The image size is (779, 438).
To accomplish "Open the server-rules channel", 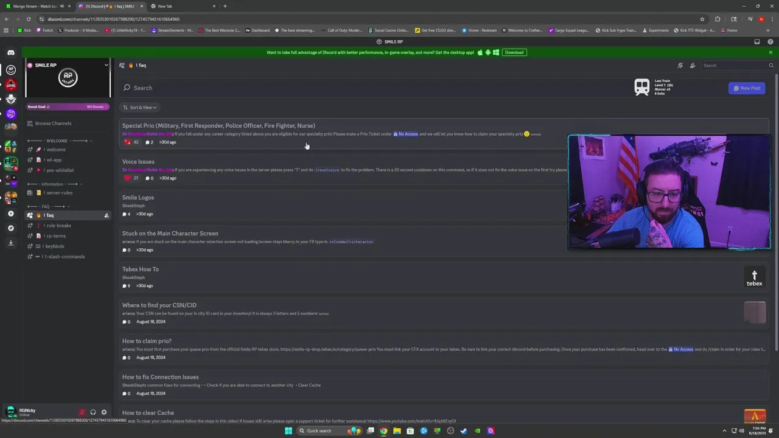I will pos(68,193).
